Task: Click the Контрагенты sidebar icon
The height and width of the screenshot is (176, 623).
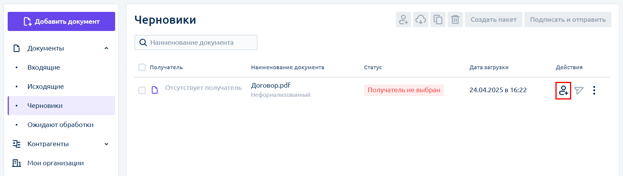Action: point(17,144)
